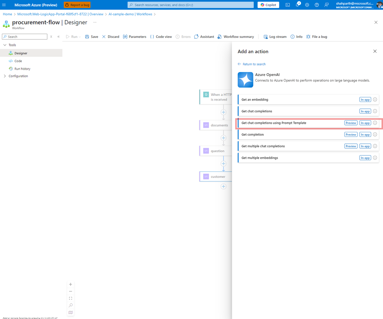Image resolution: width=383 pixels, height=319 pixels.
Task: Collapse the Tools section
Action: tap(5, 45)
